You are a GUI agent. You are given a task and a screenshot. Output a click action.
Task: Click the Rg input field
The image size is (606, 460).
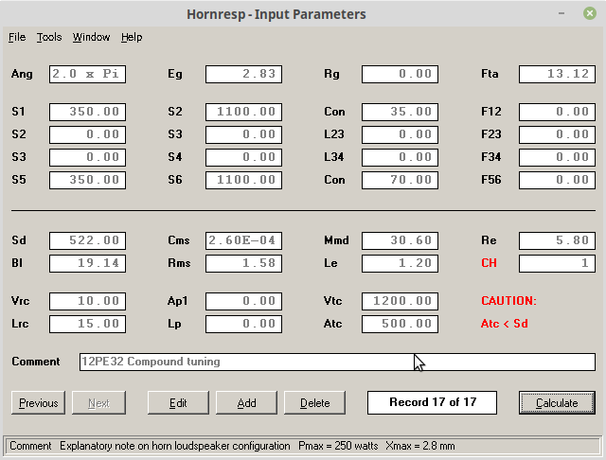400,74
